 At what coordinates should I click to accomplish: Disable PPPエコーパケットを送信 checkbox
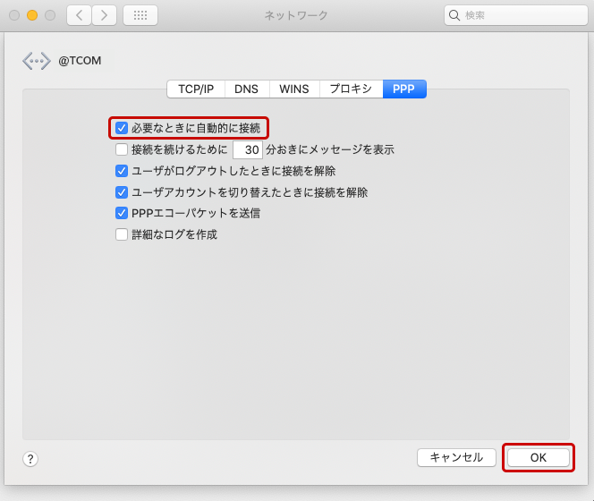122,213
